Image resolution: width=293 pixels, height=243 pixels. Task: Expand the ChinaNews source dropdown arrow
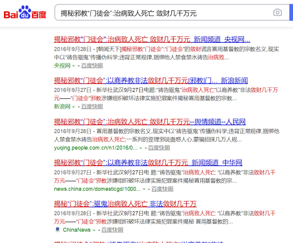(x=94, y=230)
